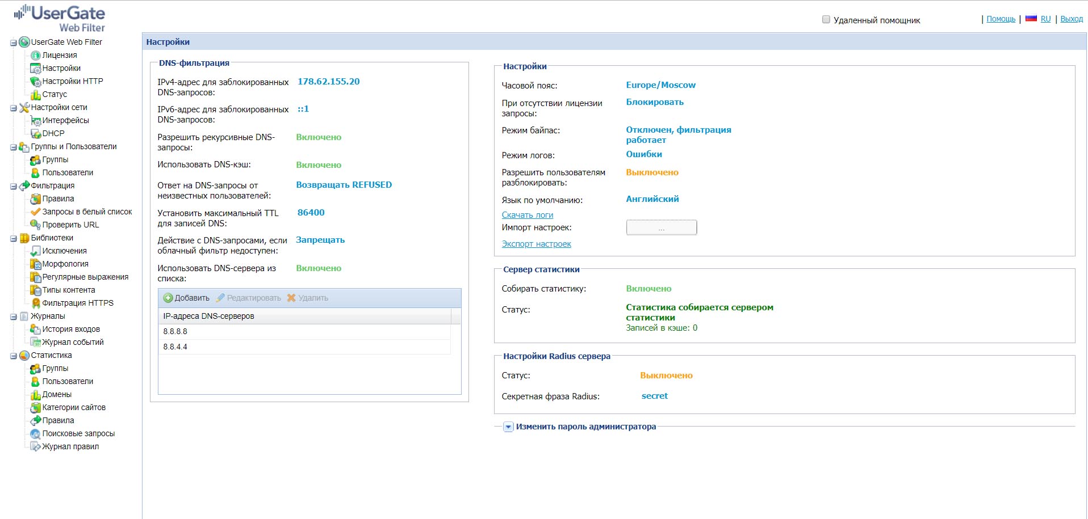Select the Интерфейсы icon
The width and height of the screenshot is (1088, 519).
(x=36, y=120)
